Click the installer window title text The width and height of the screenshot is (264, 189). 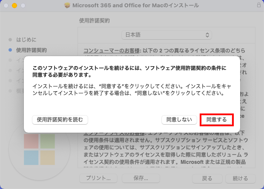coord(135,6)
